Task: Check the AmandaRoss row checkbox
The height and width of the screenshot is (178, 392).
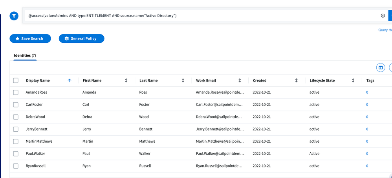Action: tap(16, 93)
